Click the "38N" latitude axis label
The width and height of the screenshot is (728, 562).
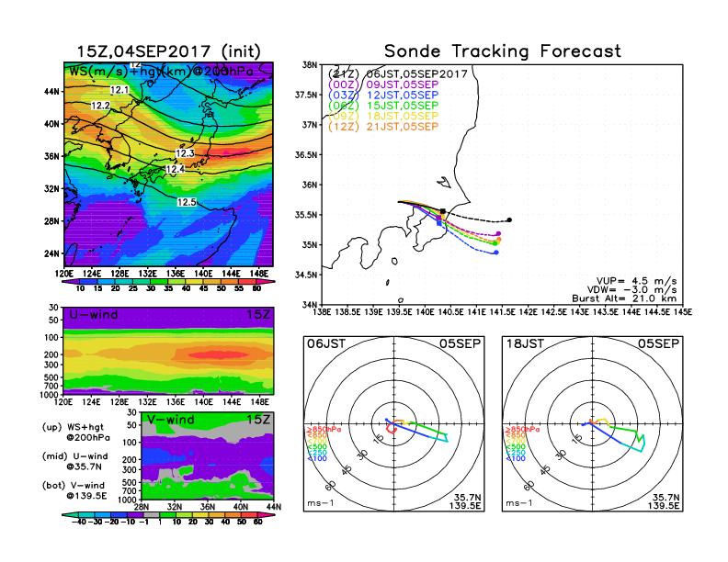coord(310,65)
